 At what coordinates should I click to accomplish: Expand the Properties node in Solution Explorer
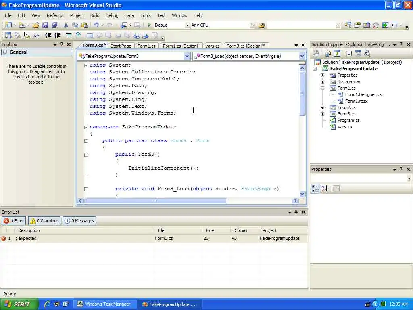pyautogui.click(x=322, y=75)
